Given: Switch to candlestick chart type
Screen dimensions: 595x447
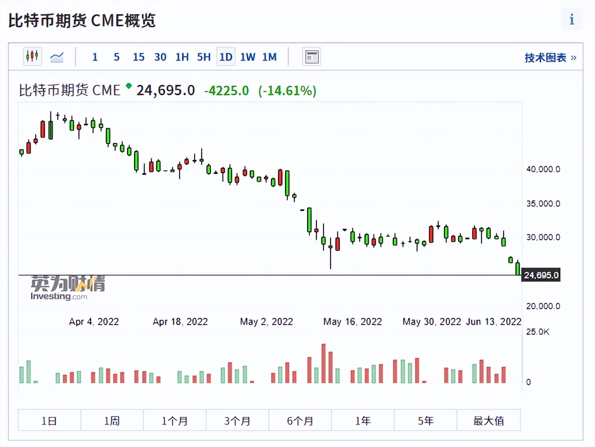Looking at the screenshot, I should coord(32,57).
